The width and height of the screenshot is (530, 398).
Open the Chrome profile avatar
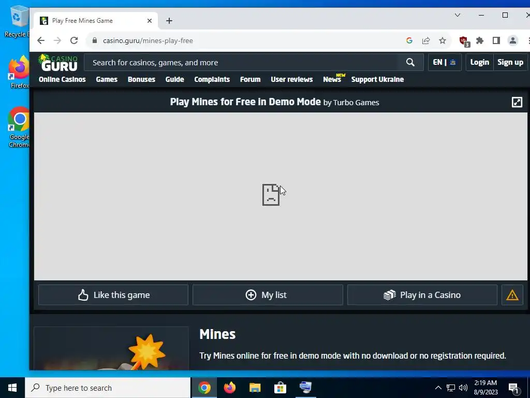point(513,40)
